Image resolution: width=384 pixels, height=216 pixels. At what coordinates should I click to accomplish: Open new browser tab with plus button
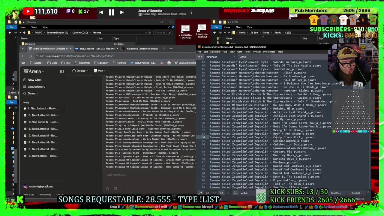click(x=171, y=49)
